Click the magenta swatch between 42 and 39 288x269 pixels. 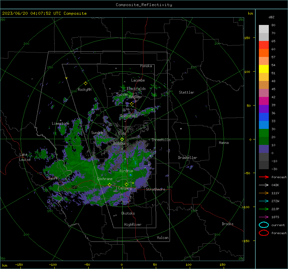point(264,101)
